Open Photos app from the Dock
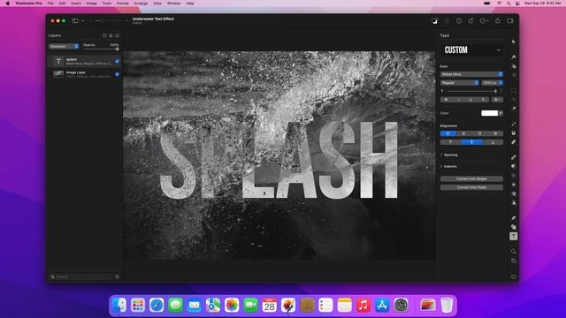Viewport: 566px width, 318px height. click(232, 306)
